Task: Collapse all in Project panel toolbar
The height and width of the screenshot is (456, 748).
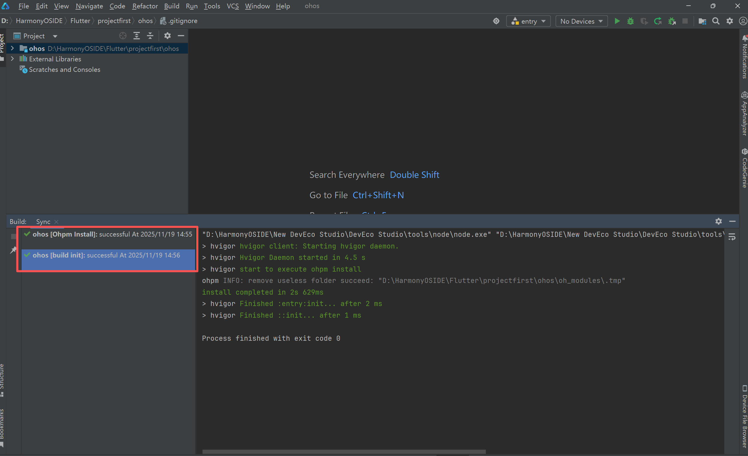Action: coord(150,36)
